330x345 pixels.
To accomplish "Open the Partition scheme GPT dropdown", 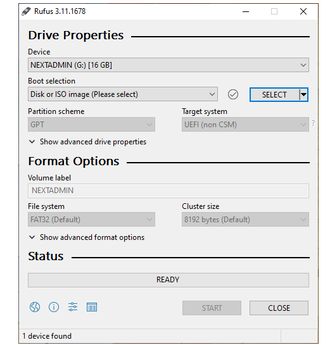I will [x=91, y=125].
